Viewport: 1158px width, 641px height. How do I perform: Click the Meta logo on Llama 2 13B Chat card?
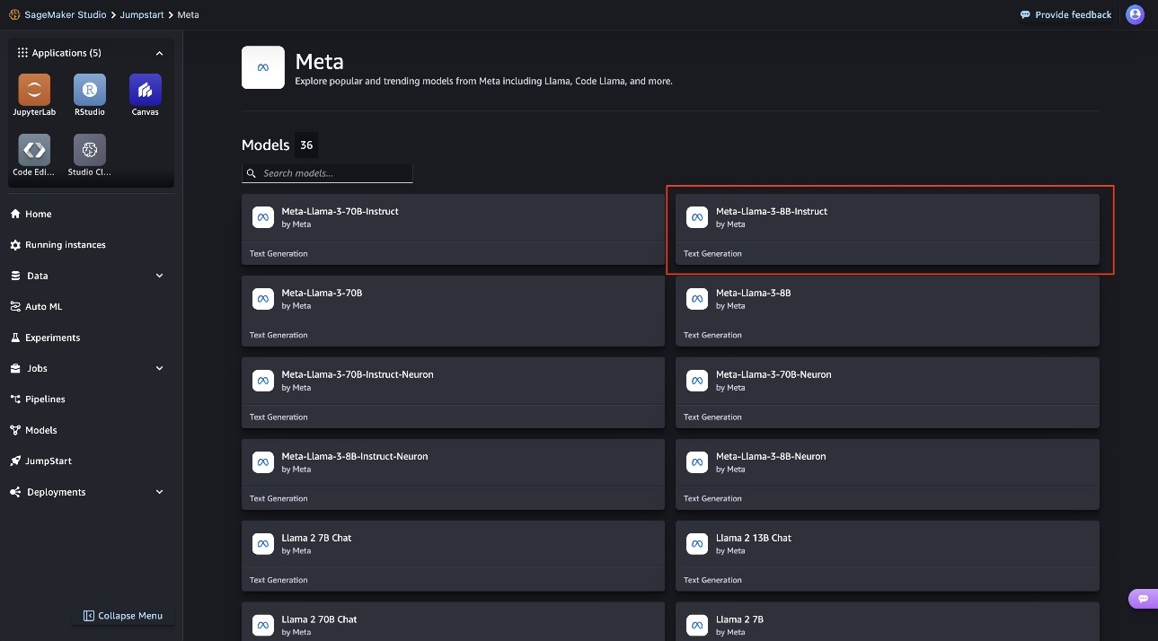click(697, 544)
